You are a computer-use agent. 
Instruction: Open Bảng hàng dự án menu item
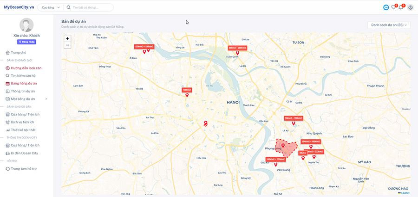pos(24,84)
